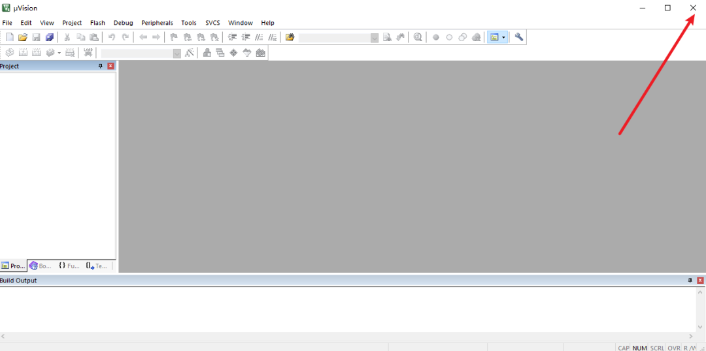Close the Project panel
Viewport: 706px width, 351px height.
click(110, 66)
